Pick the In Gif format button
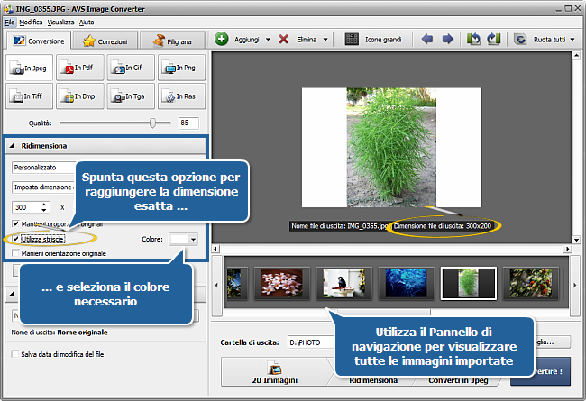This screenshot has height=401, width=586. 130,68
